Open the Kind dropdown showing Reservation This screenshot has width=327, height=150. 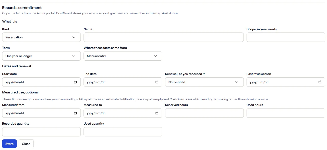point(41,37)
